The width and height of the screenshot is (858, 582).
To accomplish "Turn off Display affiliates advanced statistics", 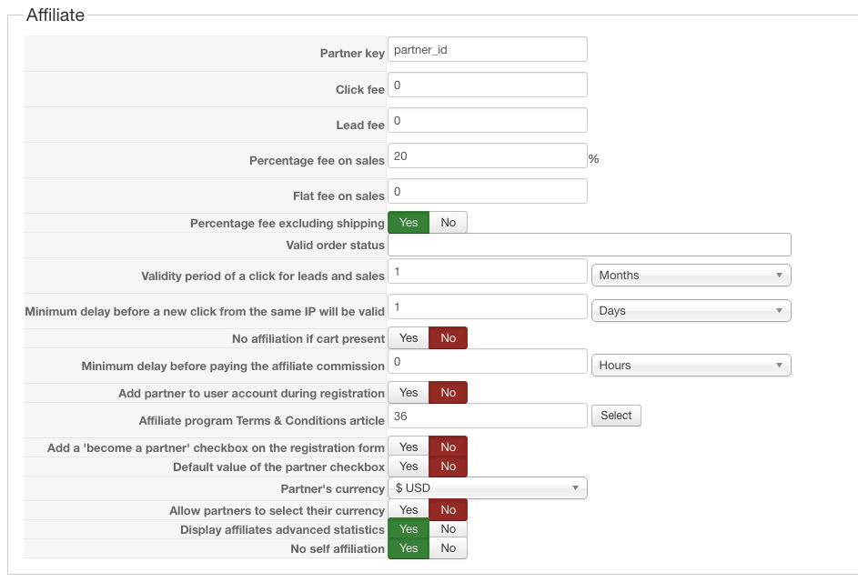I will click(x=449, y=529).
